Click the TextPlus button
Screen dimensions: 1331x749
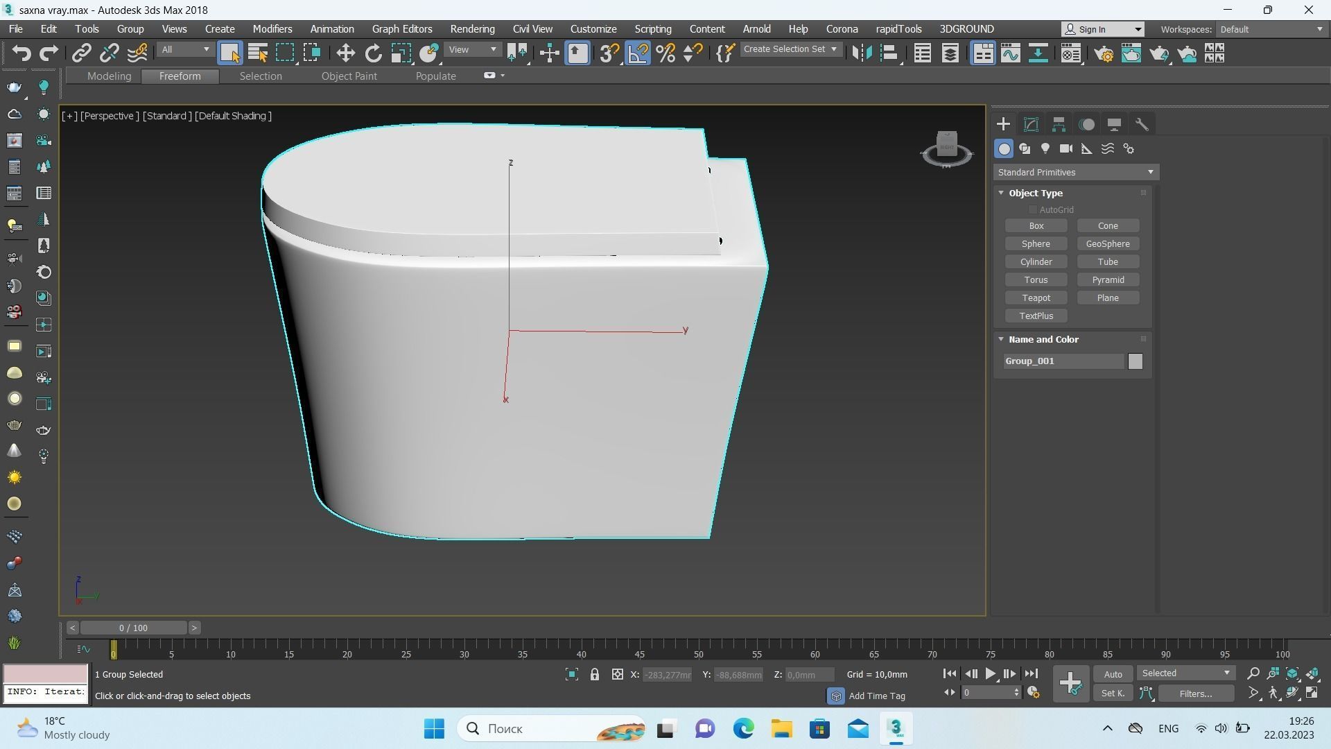[1036, 316]
